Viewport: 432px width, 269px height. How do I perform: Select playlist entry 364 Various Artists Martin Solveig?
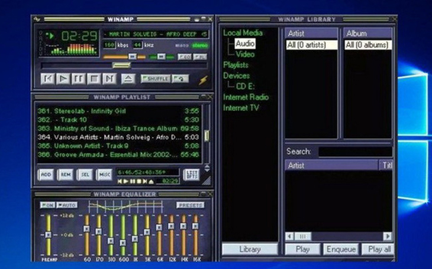point(118,137)
